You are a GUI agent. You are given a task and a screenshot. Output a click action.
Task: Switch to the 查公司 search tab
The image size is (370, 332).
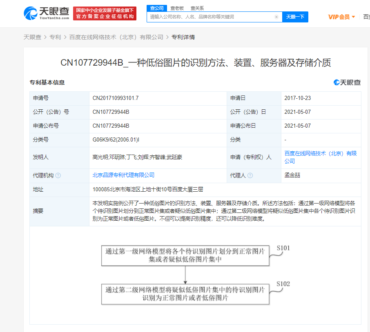click(x=157, y=8)
